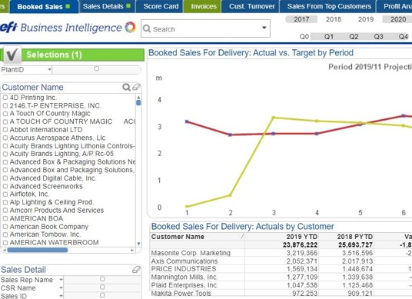The width and height of the screenshot is (412, 299).
Task: Expand the Sales Rep Name dropdown
Action: tap(61, 280)
